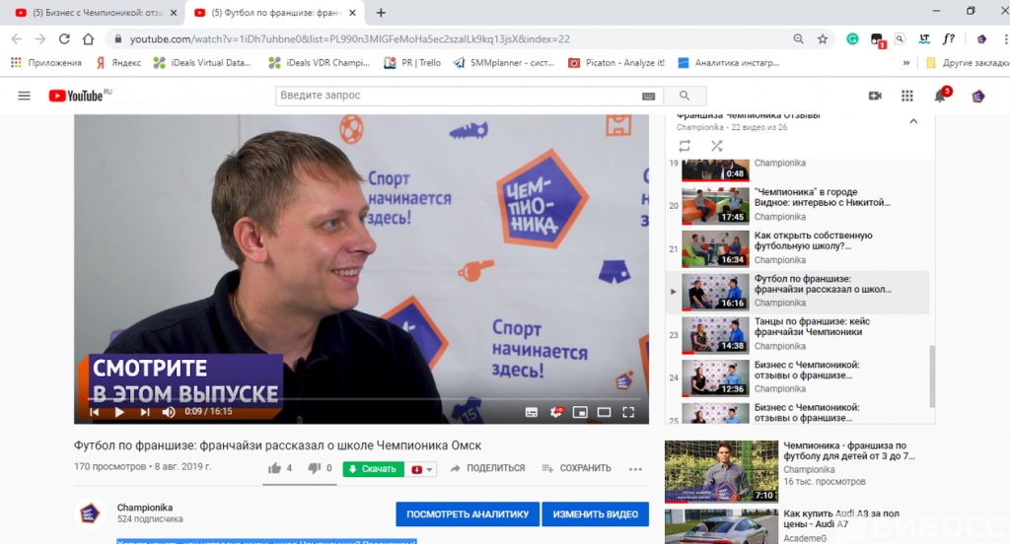Save video to playlist via СОХРАНИТЬ
Image resolution: width=1010 pixels, height=544 pixels.
[x=576, y=468]
